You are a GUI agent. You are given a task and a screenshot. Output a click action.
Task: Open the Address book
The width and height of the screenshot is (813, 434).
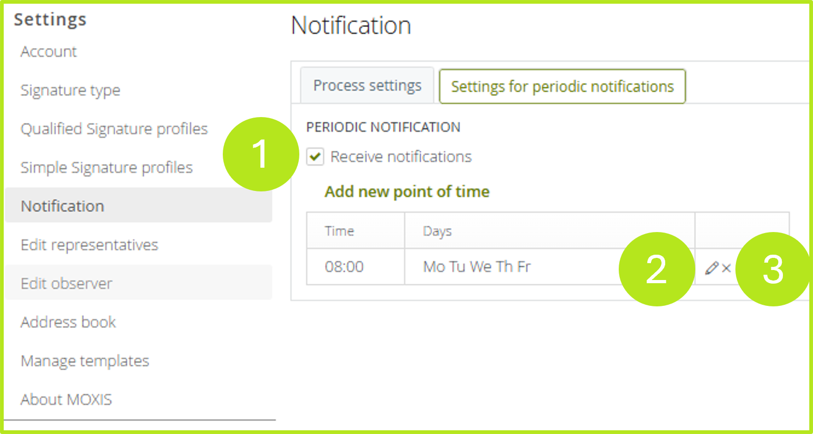(68, 322)
